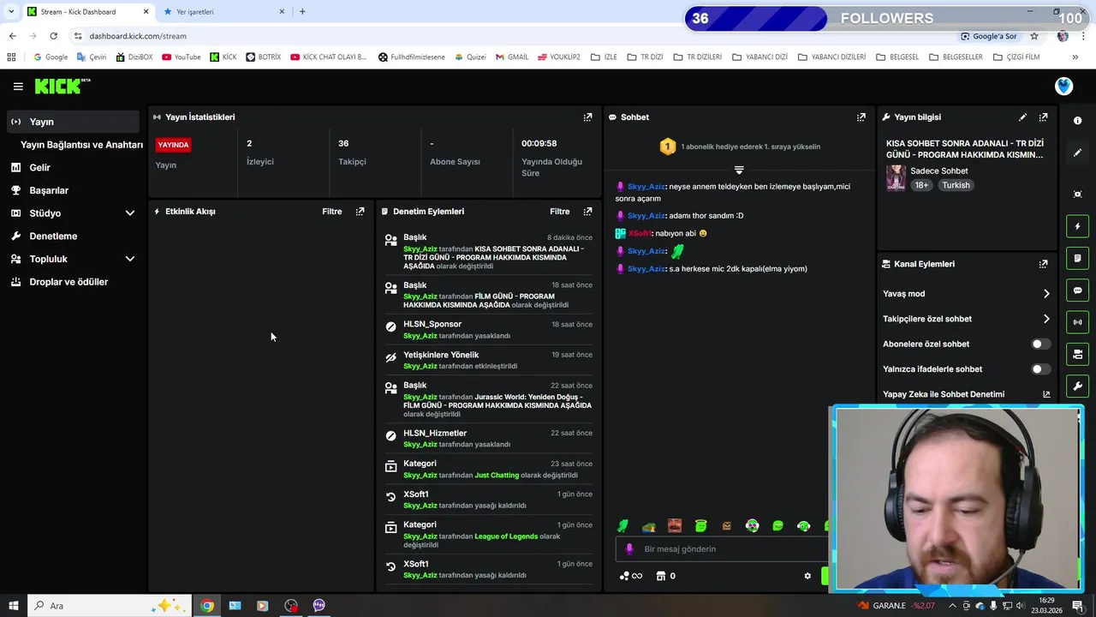Pop out the Kanal Eylemleri panel
The image size is (1096, 617).
[x=1043, y=265]
